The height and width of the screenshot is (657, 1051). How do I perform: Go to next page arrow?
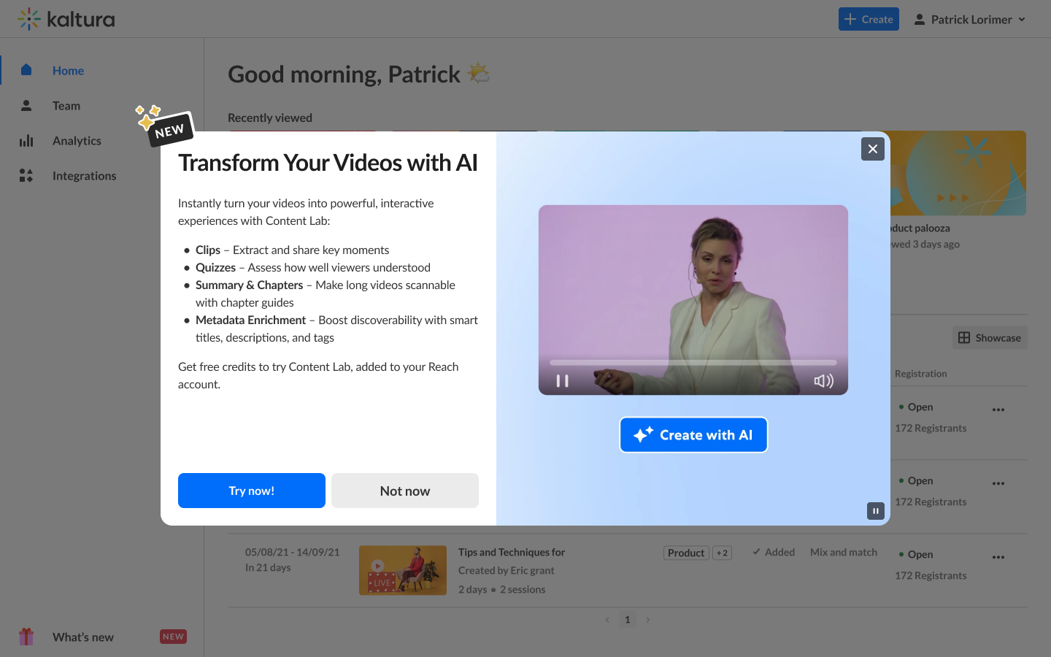point(647,620)
